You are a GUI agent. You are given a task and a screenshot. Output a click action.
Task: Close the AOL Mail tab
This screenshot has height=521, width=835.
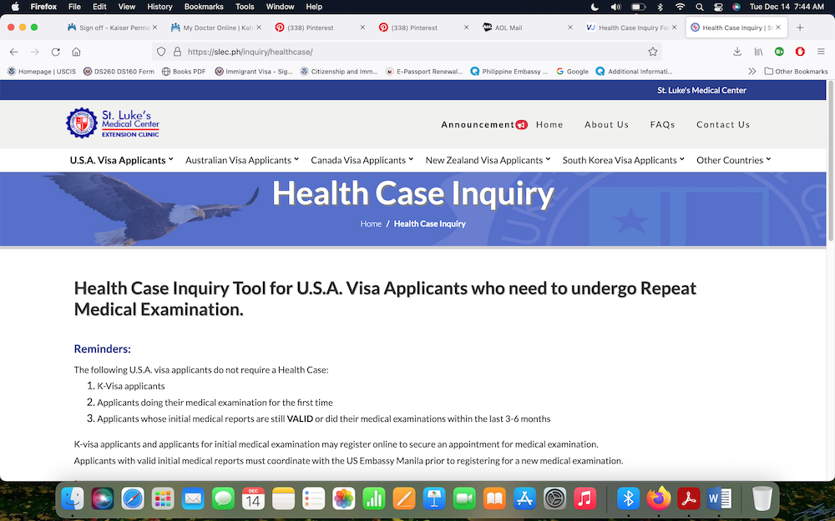coord(569,28)
